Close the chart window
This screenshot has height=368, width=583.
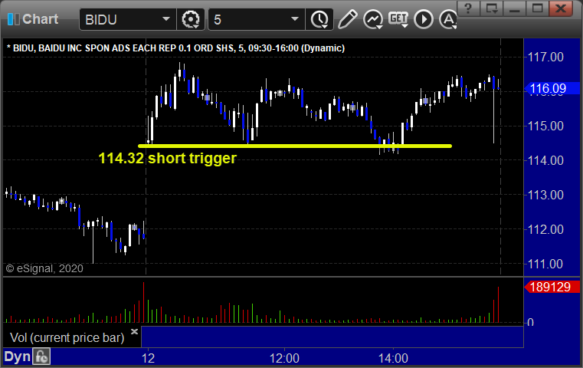click(x=561, y=8)
